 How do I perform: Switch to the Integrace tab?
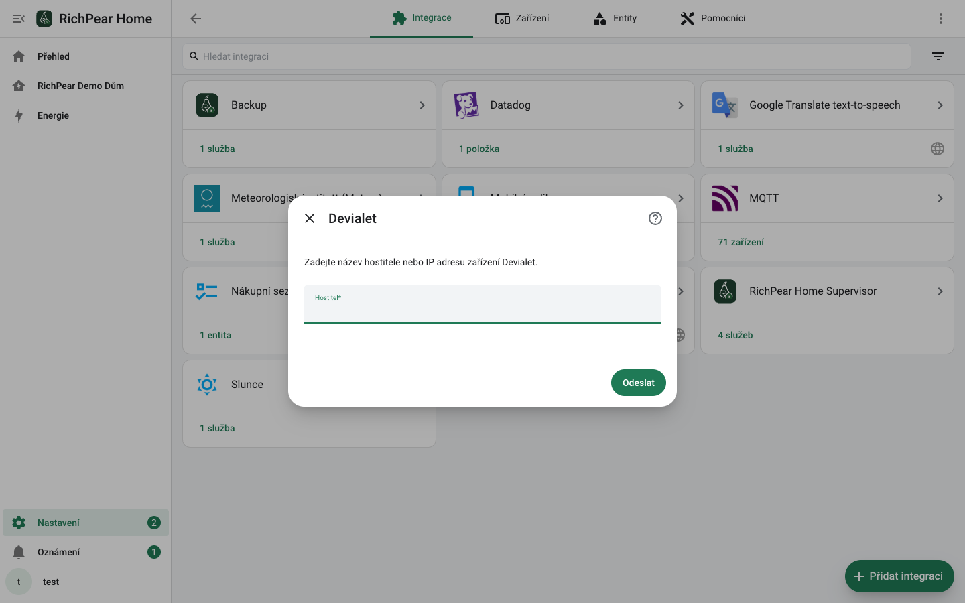[x=422, y=18]
